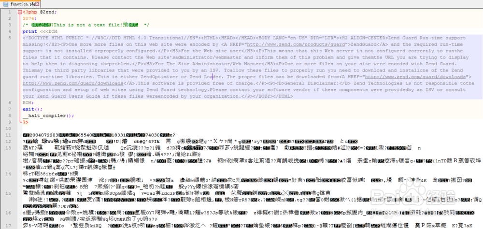The width and height of the screenshot is (483, 229).
Task: Click the '@Zend;' text on line 1
Action: click(x=48, y=12)
